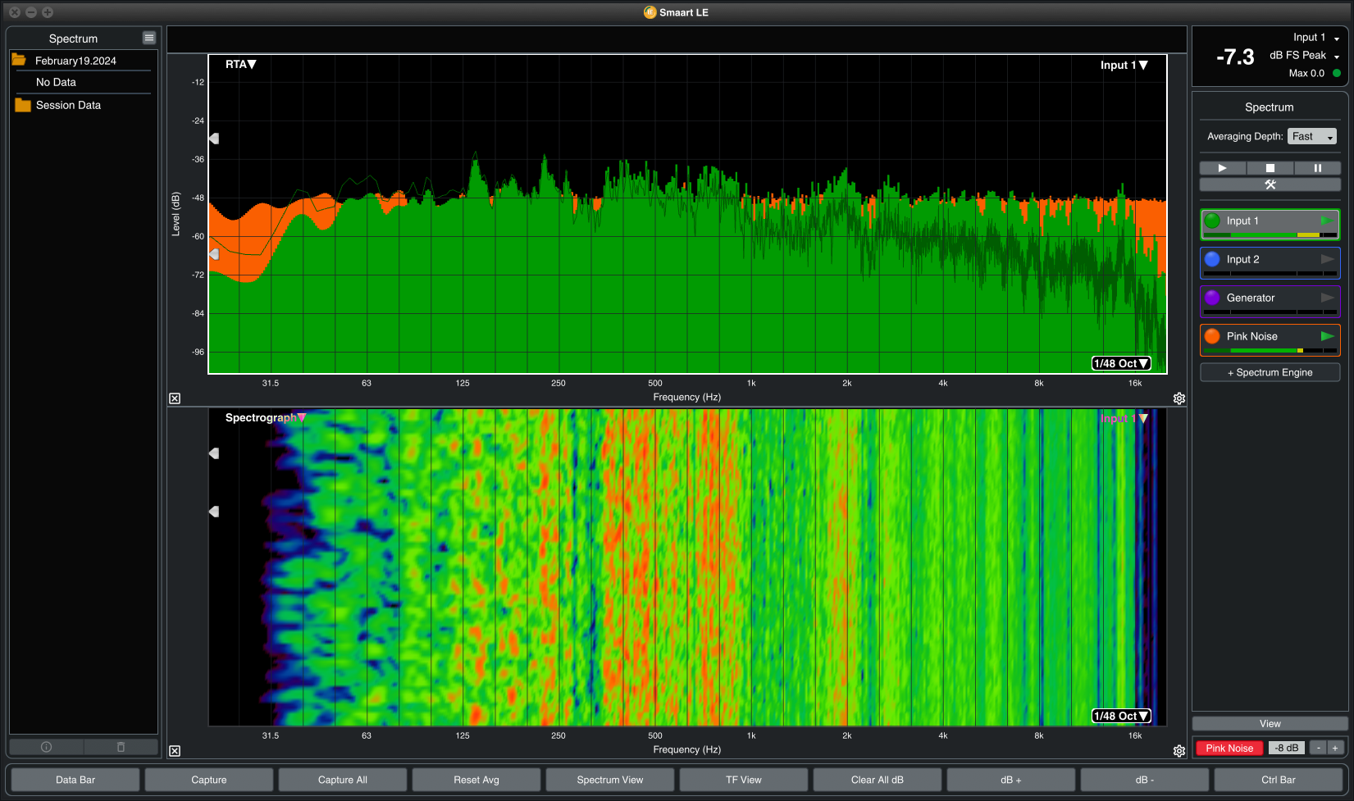Screen dimensions: 1354x801
Task: Open Spectrograph settings gear
Action: coord(1179,751)
